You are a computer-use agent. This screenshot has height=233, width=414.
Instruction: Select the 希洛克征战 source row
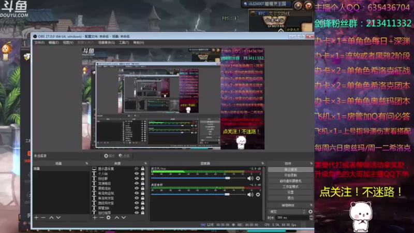coord(119,193)
